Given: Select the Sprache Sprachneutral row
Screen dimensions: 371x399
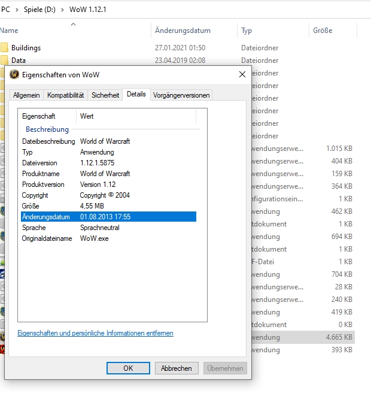Looking at the screenshot, I should pyautogui.click(x=108, y=228).
